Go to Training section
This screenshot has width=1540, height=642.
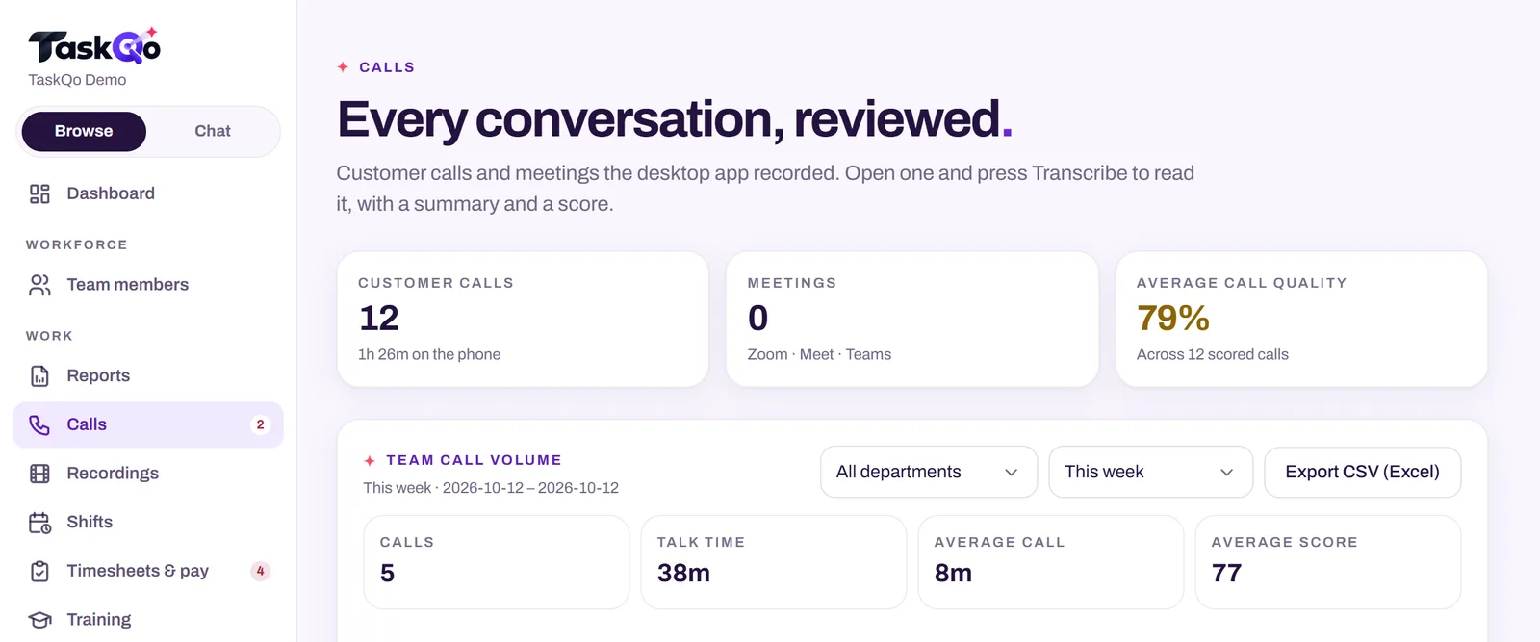coord(148,620)
